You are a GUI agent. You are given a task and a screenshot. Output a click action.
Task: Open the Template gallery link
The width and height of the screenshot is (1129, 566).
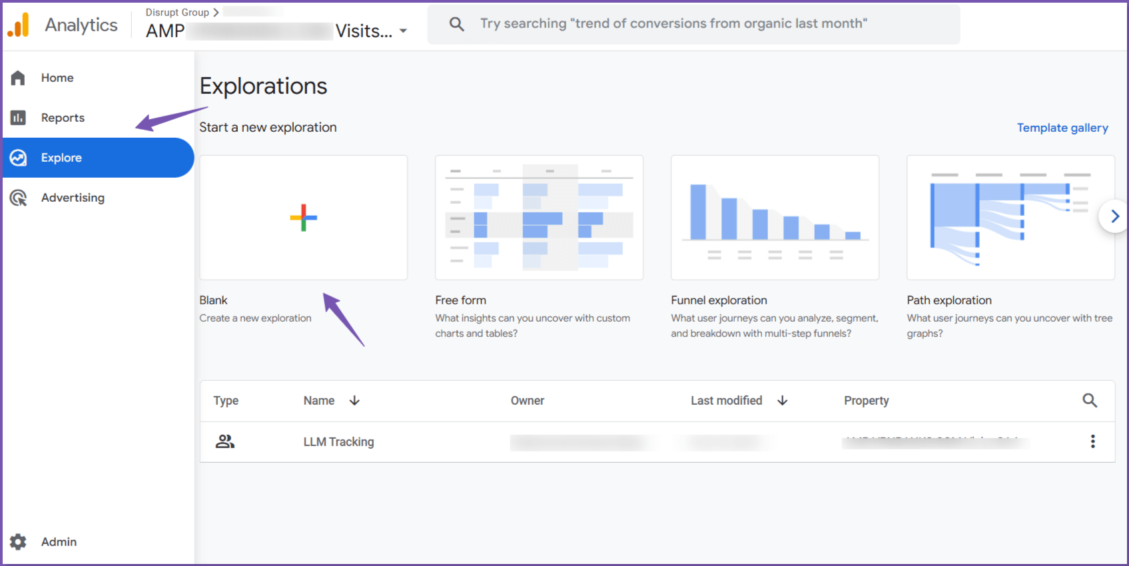tap(1062, 128)
